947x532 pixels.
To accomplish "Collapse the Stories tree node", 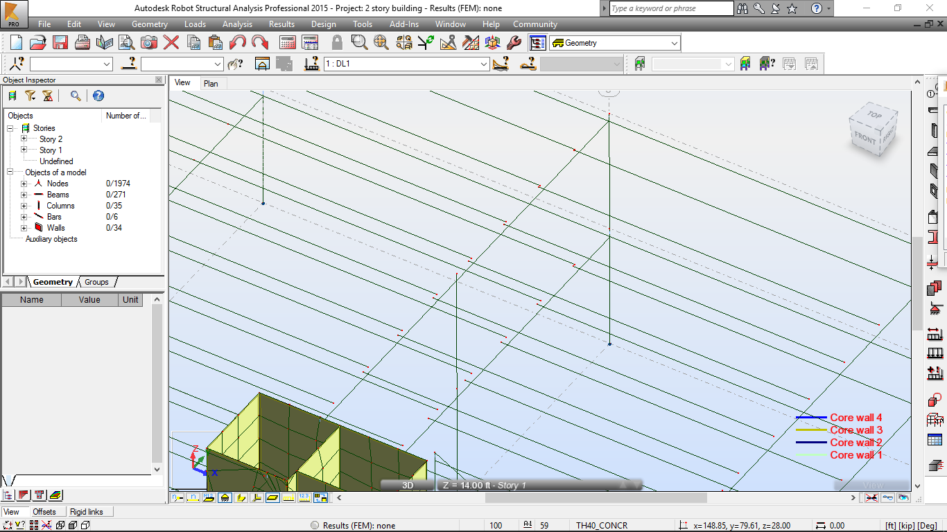I will (10, 127).
